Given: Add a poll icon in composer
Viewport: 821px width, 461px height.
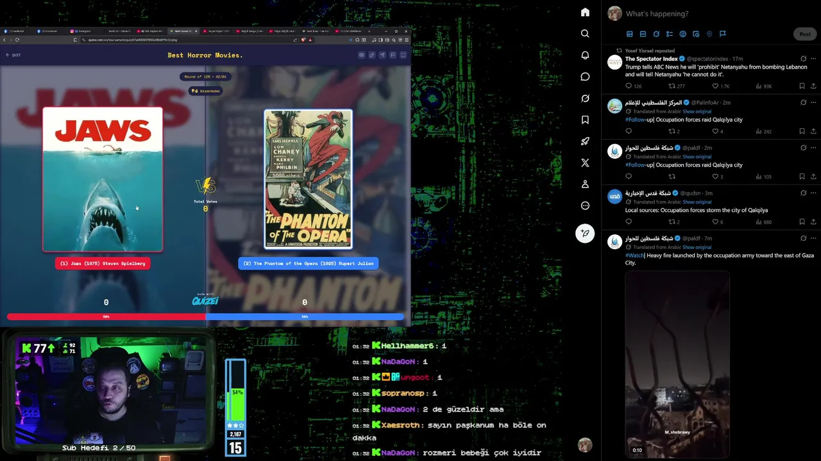Looking at the screenshot, I should point(670,34).
